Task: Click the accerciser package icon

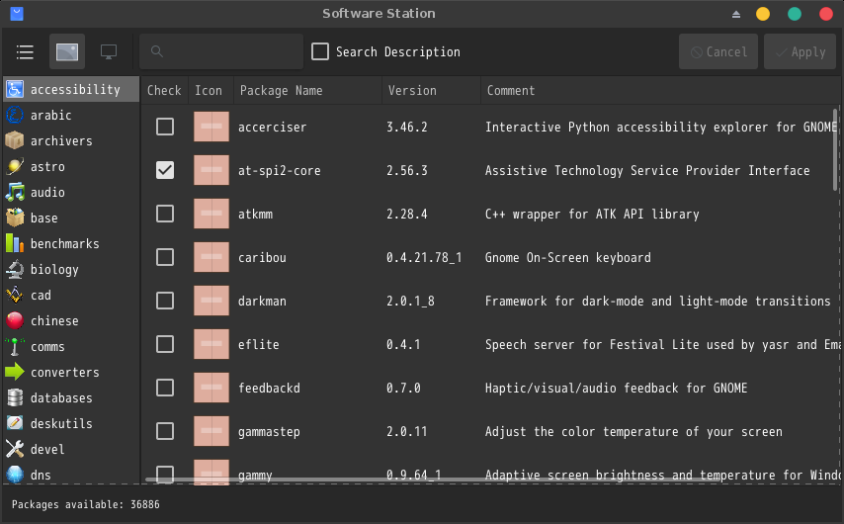Action: pyautogui.click(x=211, y=127)
